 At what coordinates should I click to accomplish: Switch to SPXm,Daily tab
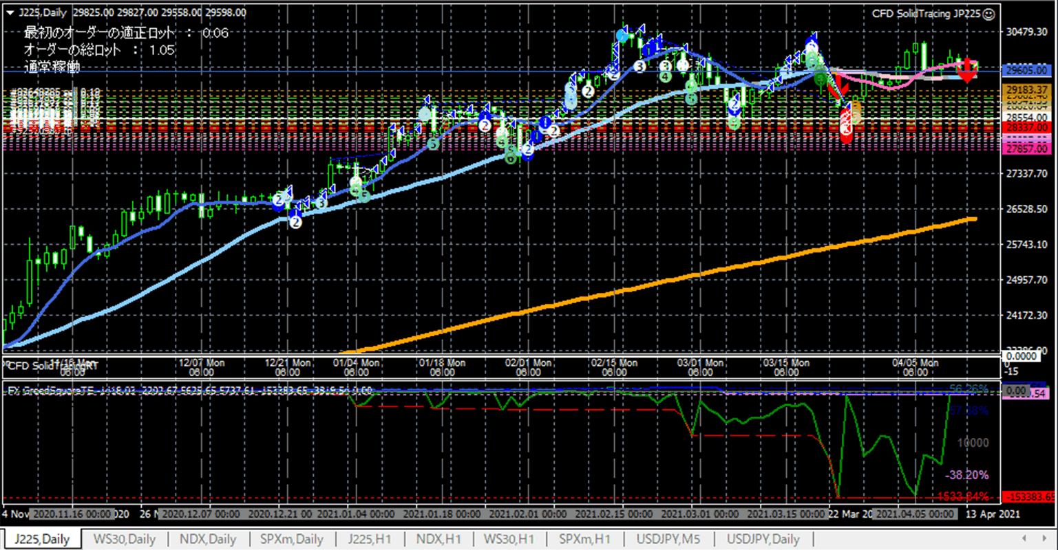[x=292, y=539]
